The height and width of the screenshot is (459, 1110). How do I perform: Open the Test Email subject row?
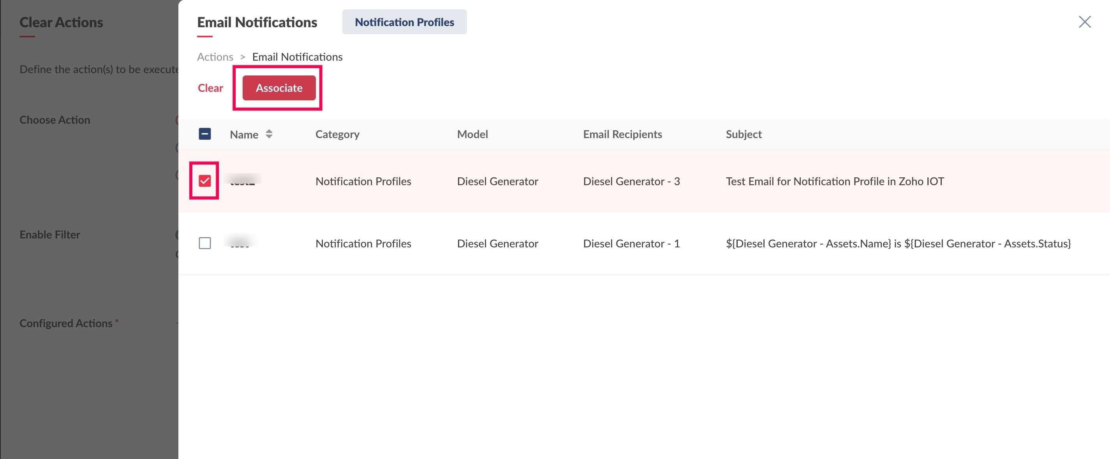(834, 182)
